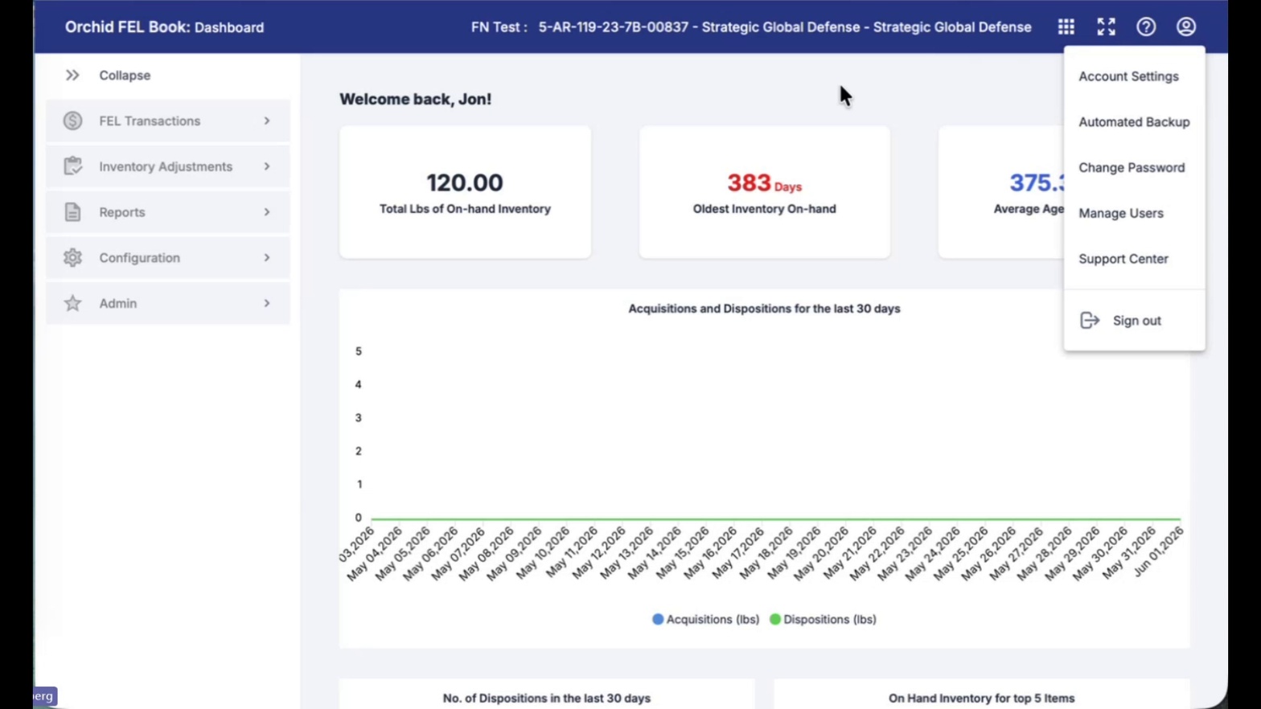Viewport: 1261px width, 709px height.
Task: Choose Automated Backup menu entry
Action: [1134, 122]
